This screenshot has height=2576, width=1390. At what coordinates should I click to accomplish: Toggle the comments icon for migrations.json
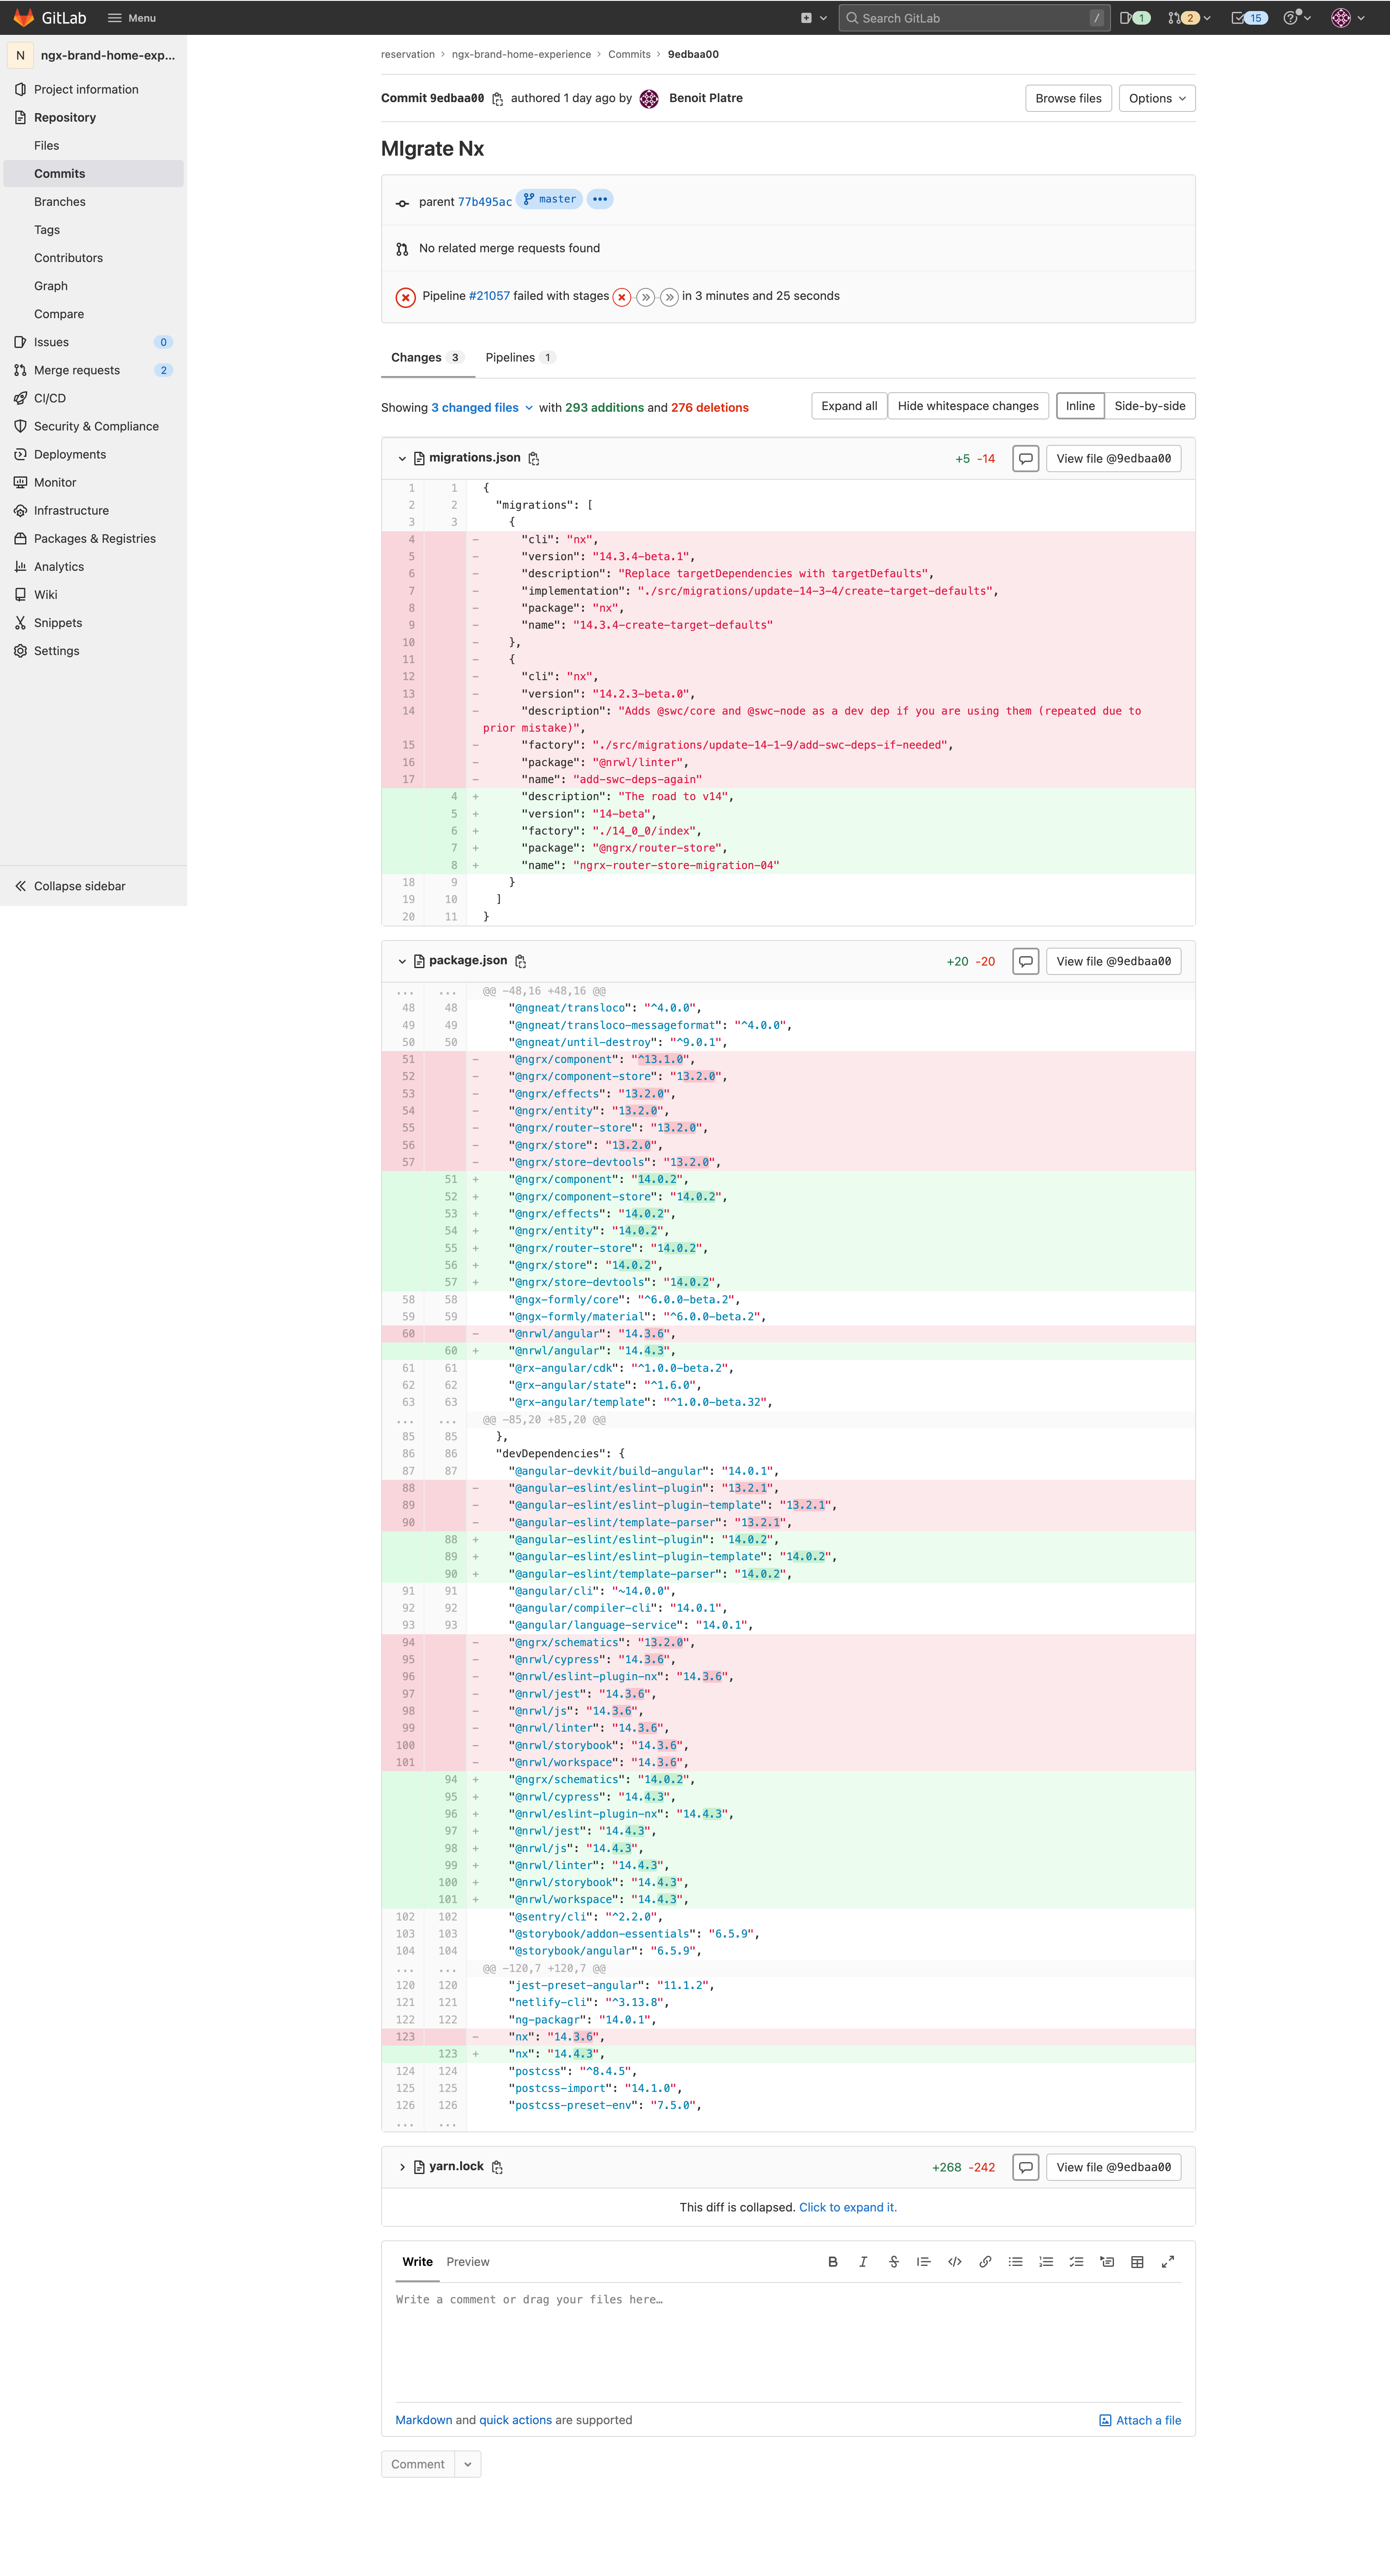tap(1025, 459)
